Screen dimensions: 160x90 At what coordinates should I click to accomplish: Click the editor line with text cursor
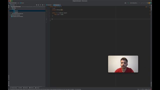pyautogui.click(x=100, y=19)
